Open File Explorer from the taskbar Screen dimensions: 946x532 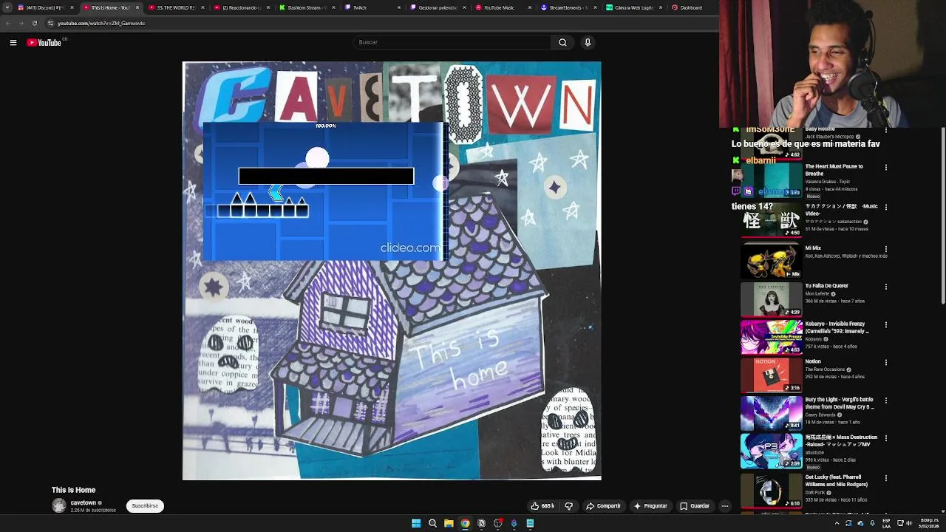(449, 523)
